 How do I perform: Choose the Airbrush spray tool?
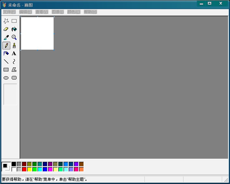pos(6,54)
